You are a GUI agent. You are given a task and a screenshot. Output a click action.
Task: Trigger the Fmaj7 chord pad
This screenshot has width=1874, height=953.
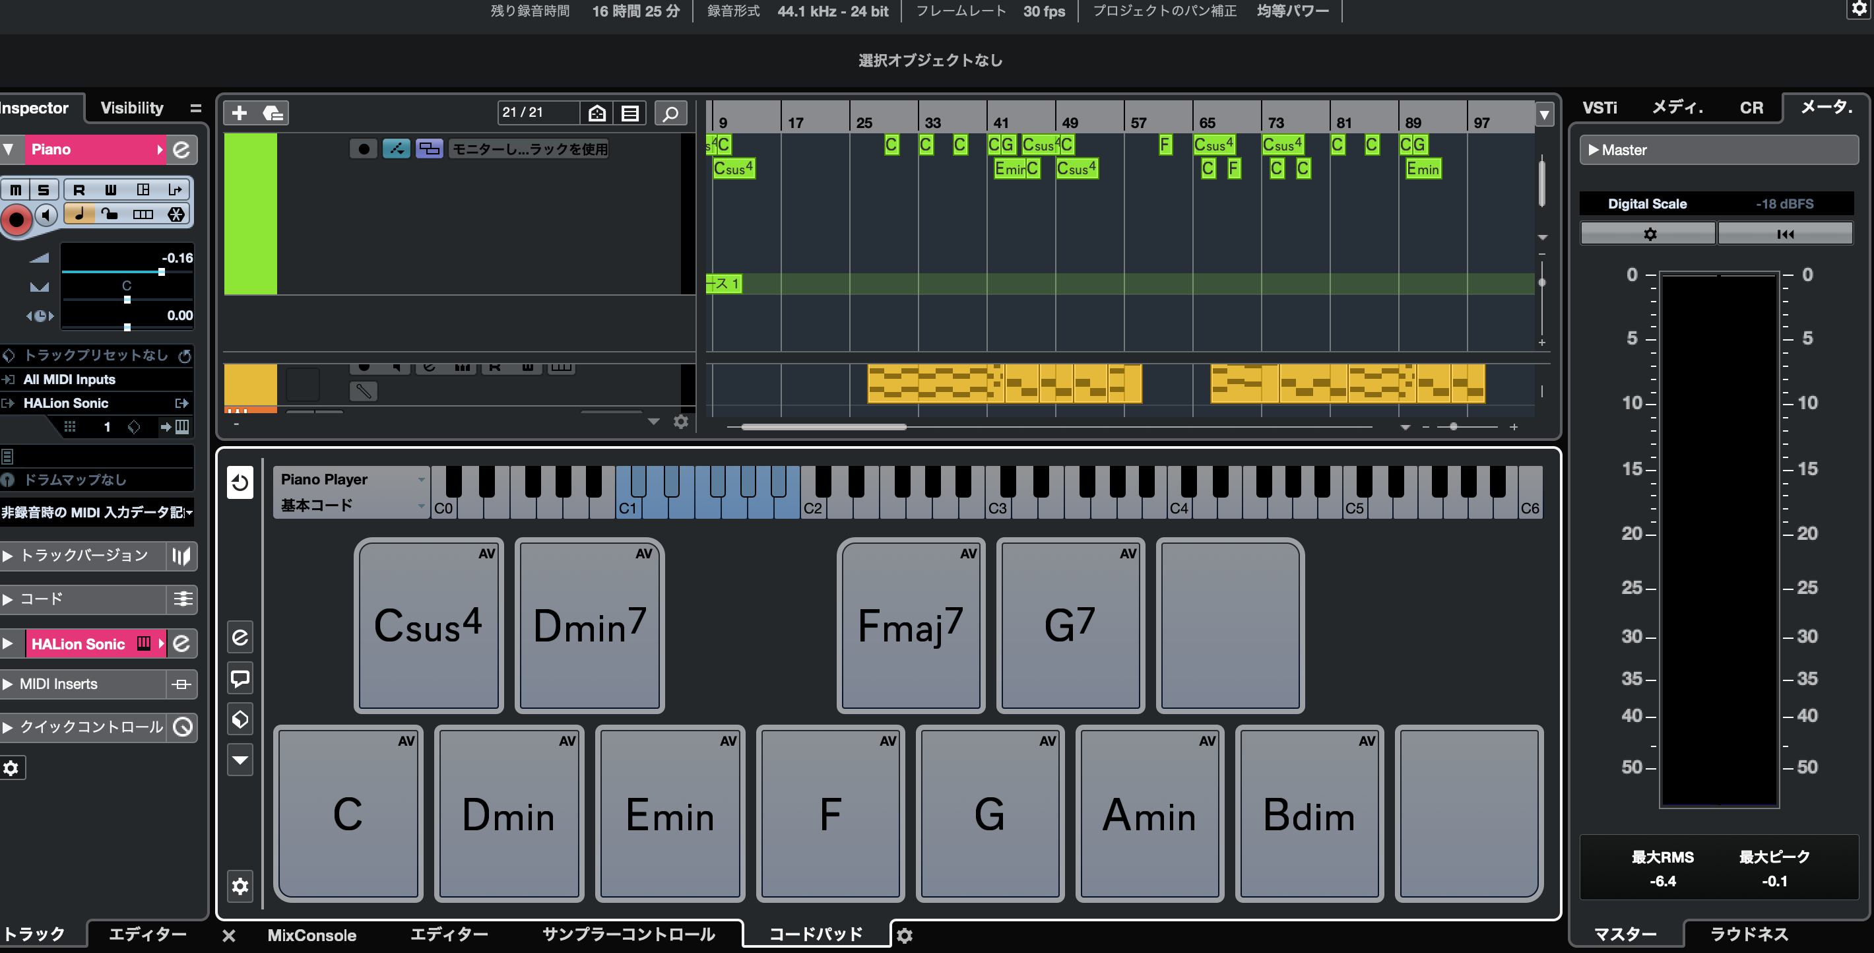coord(910,626)
